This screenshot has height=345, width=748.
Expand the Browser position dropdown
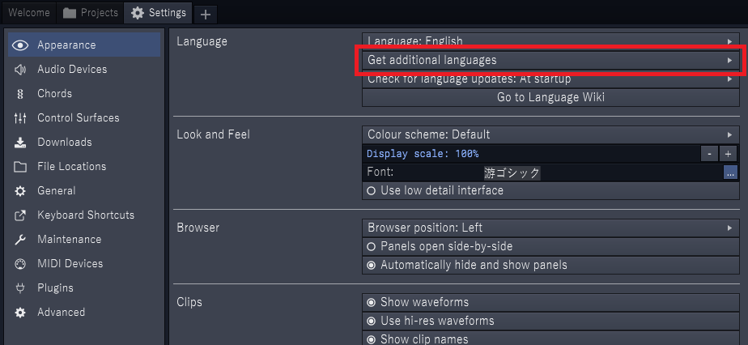coord(550,228)
